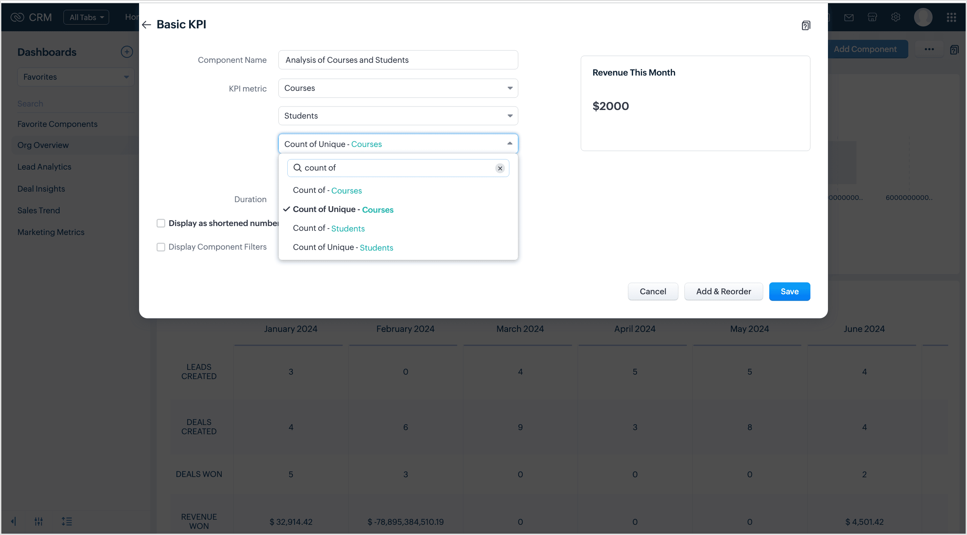This screenshot has height=535, width=967.
Task: Open the help guide icon in dialog header
Action: [806, 26]
